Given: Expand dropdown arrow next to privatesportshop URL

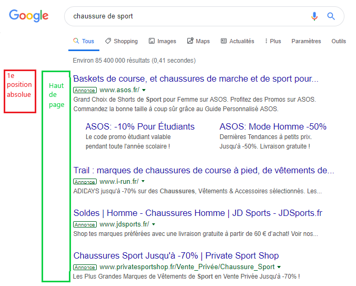Looking at the screenshot, I should coord(279,267).
